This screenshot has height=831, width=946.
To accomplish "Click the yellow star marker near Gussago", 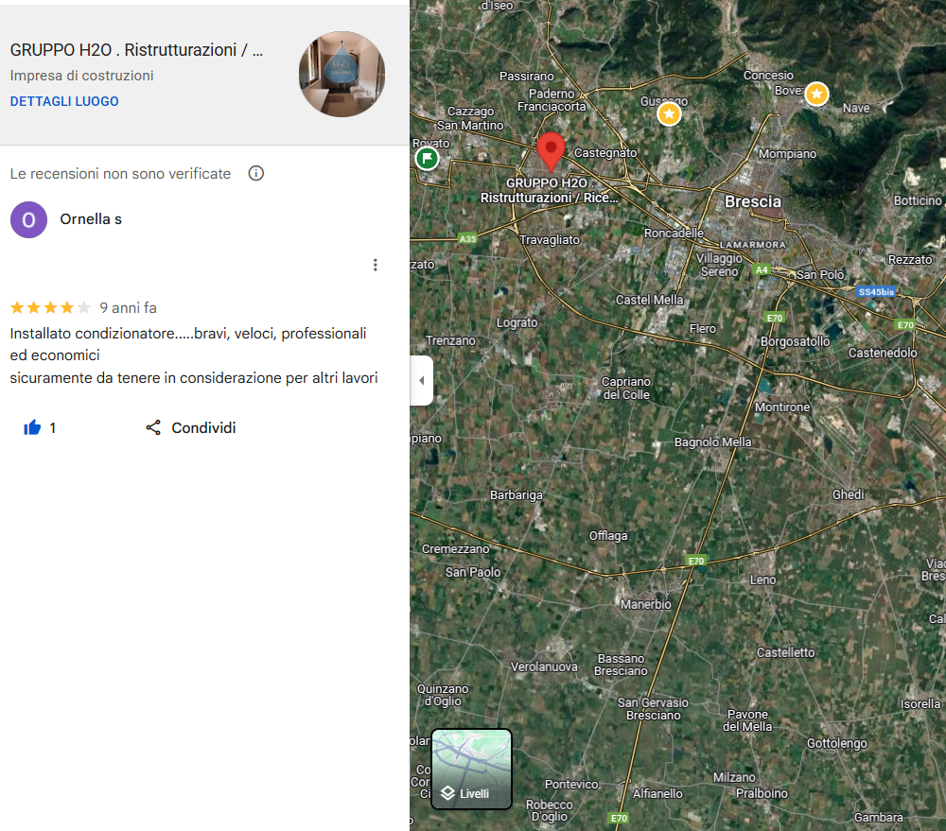I will point(669,113).
